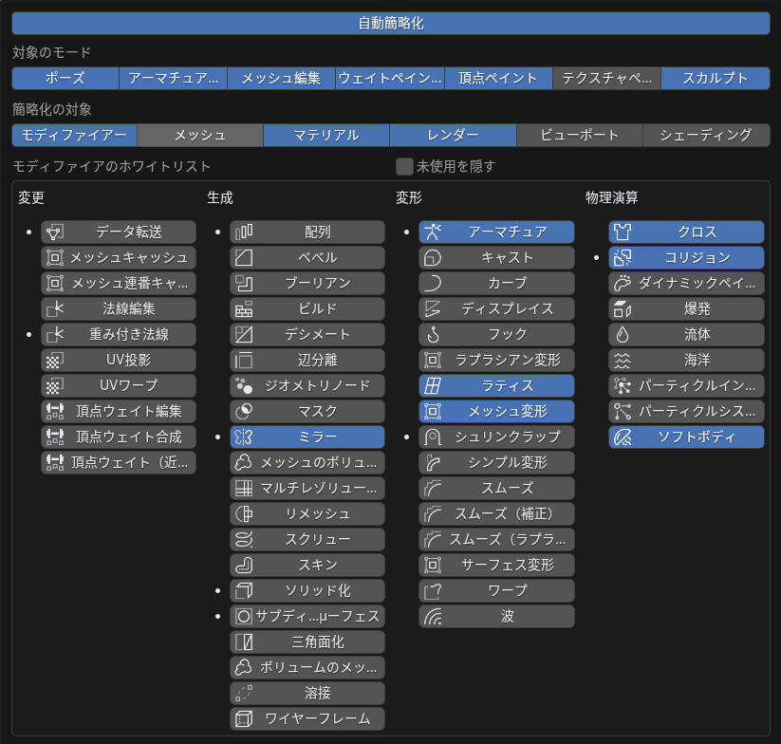
Task: Click the ワイヤーフレーム wireframe modifier icon
Action: [244, 718]
